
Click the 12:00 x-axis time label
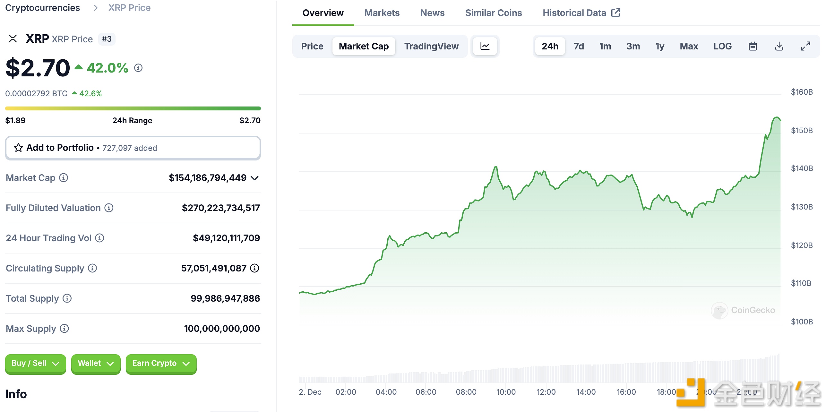click(546, 392)
